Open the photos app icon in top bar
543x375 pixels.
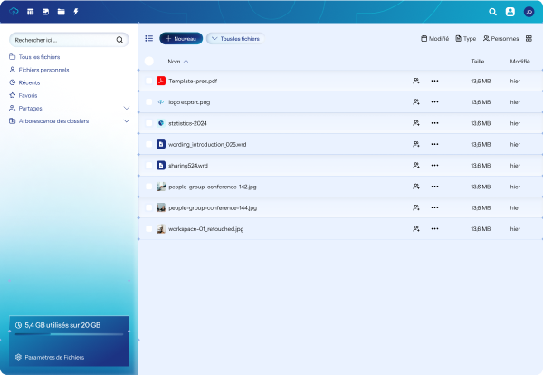click(x=45, y=12)
